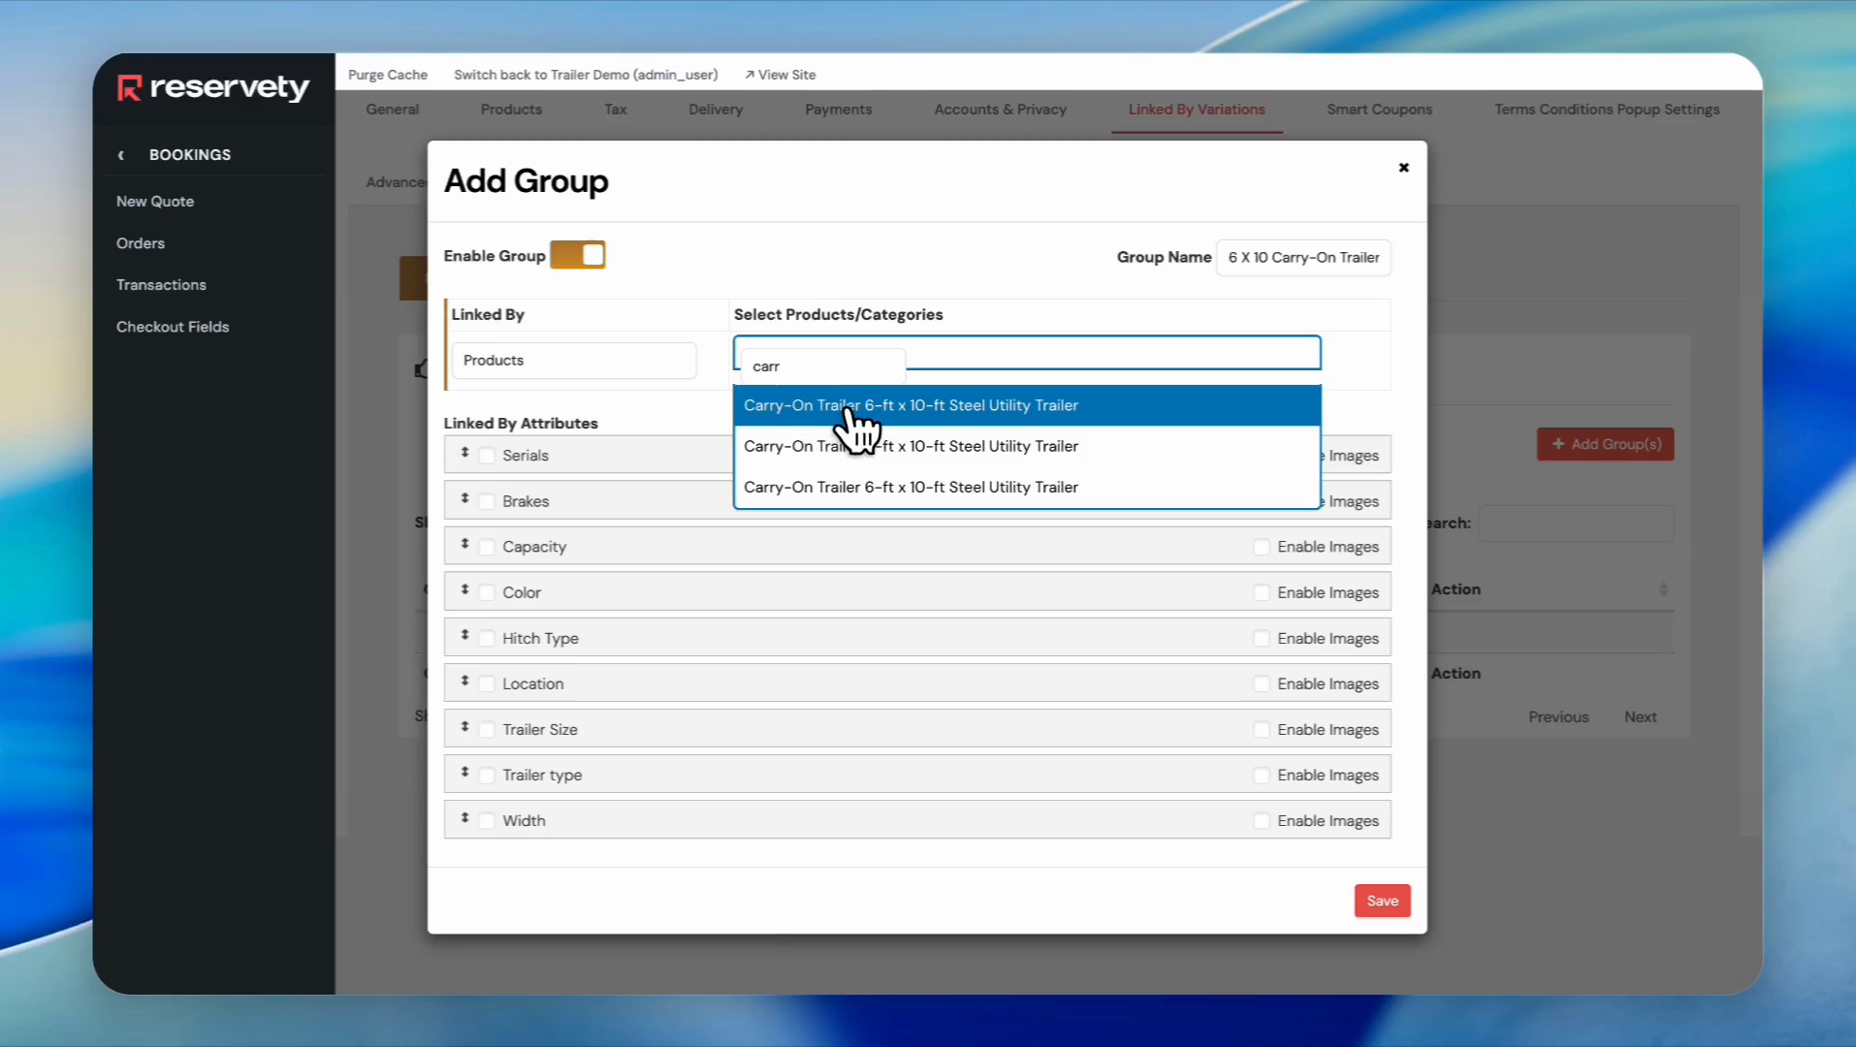
Task: Click the back chevron beside BOOKINGS
Action: tap(121, 155)
